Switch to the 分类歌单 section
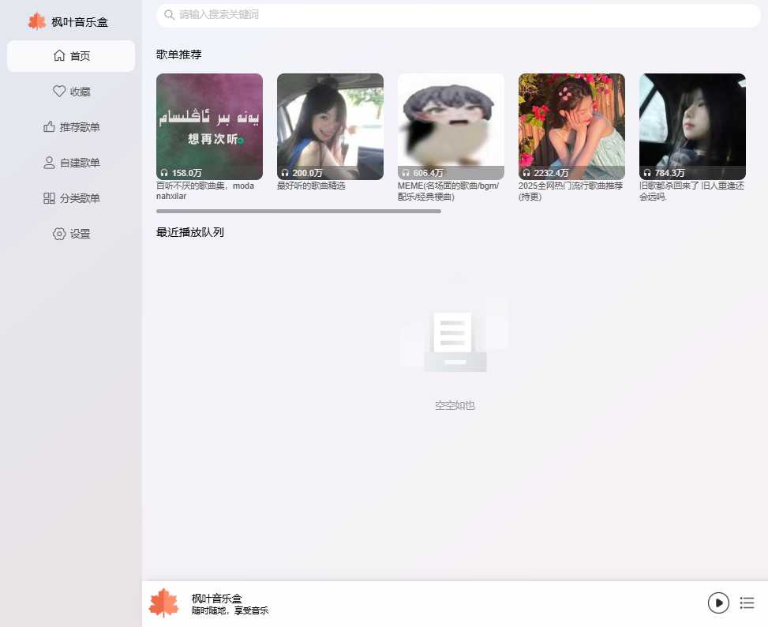This screenshot has height=627, width=768. [x=70, y=197]
